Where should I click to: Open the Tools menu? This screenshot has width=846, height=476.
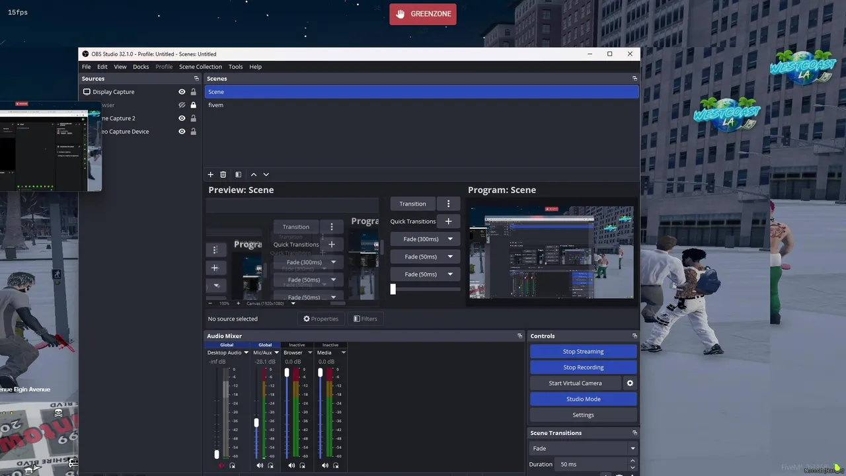pos(235,67)
